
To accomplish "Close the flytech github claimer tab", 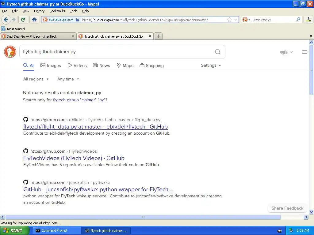I will (150, 36).
